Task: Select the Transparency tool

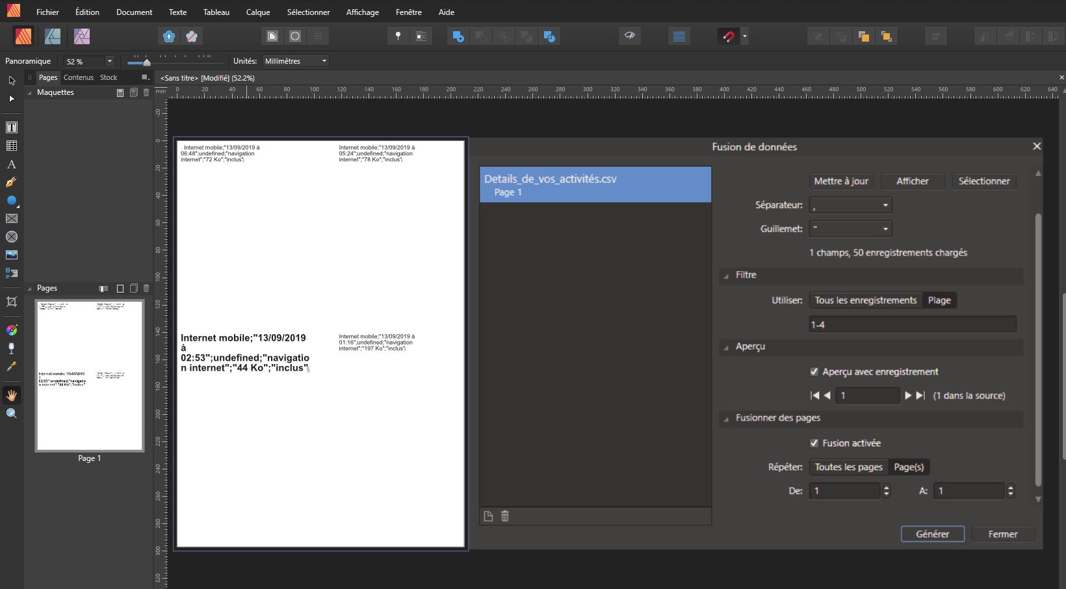Action: (12, 348)
